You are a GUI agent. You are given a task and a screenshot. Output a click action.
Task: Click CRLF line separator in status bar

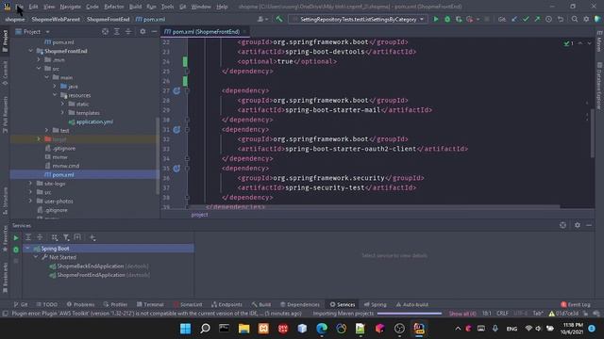click(x=502, y=314)
